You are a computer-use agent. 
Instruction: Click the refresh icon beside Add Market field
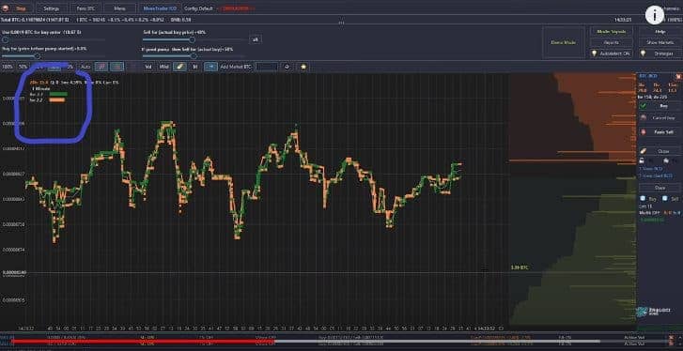click(x=287, y=67)
